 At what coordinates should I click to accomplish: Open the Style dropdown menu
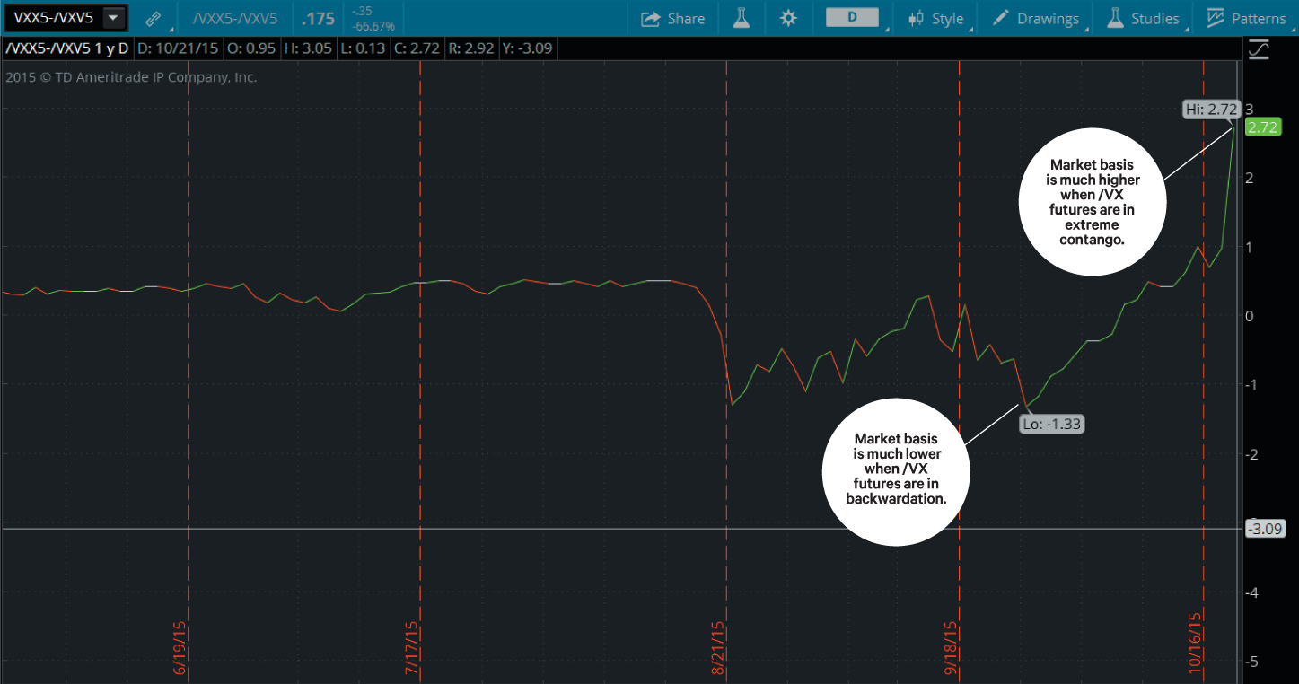coord(946,17)
